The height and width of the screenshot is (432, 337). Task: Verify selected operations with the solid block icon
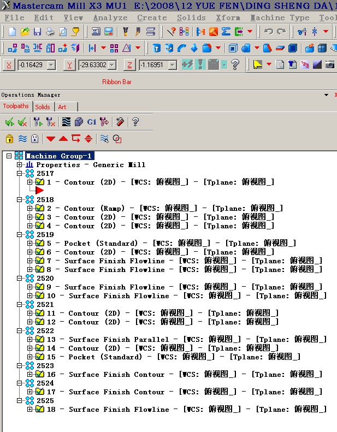point(79,122)
